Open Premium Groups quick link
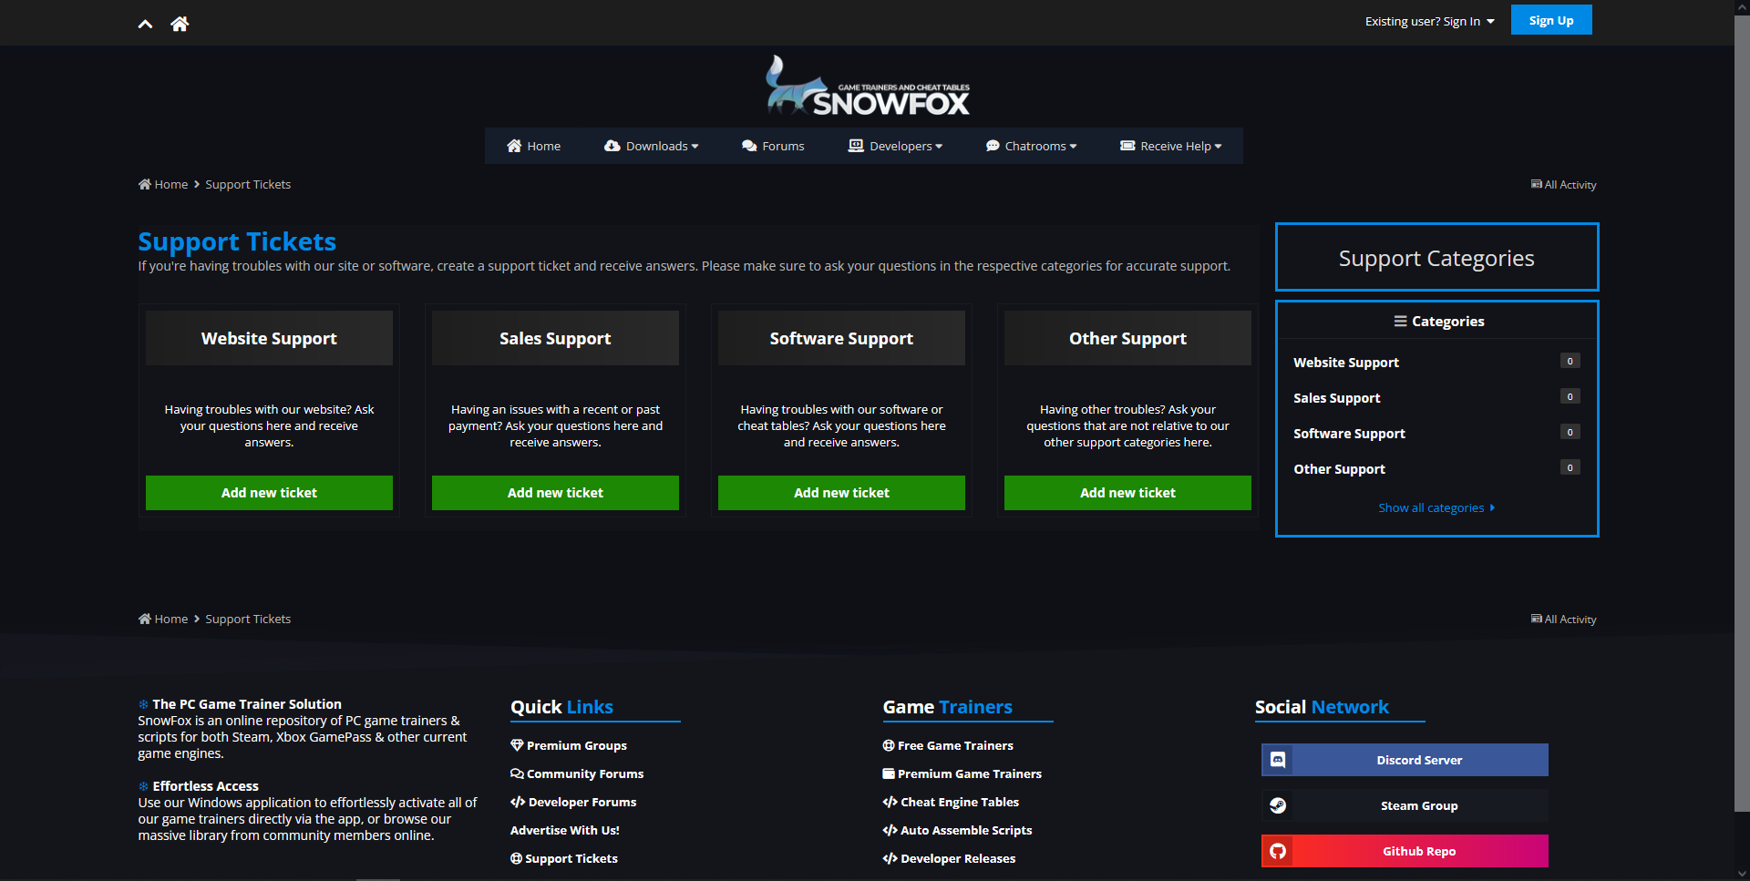This screenshot has width=1750, height=881. tap(569, 745)
